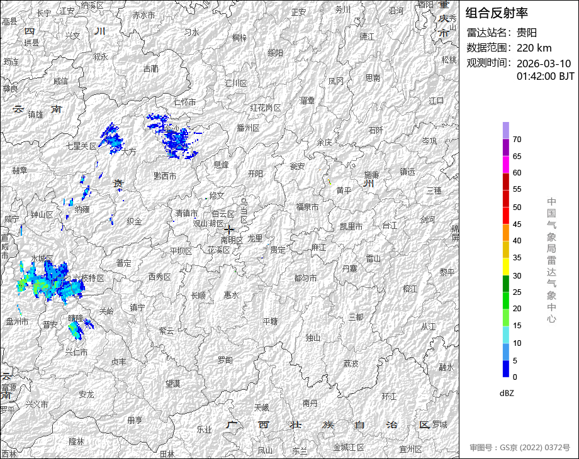The height and width of the screenshot is (459, 579).
Task: Click the 古蔺 map label
Action: coord(150,69)
